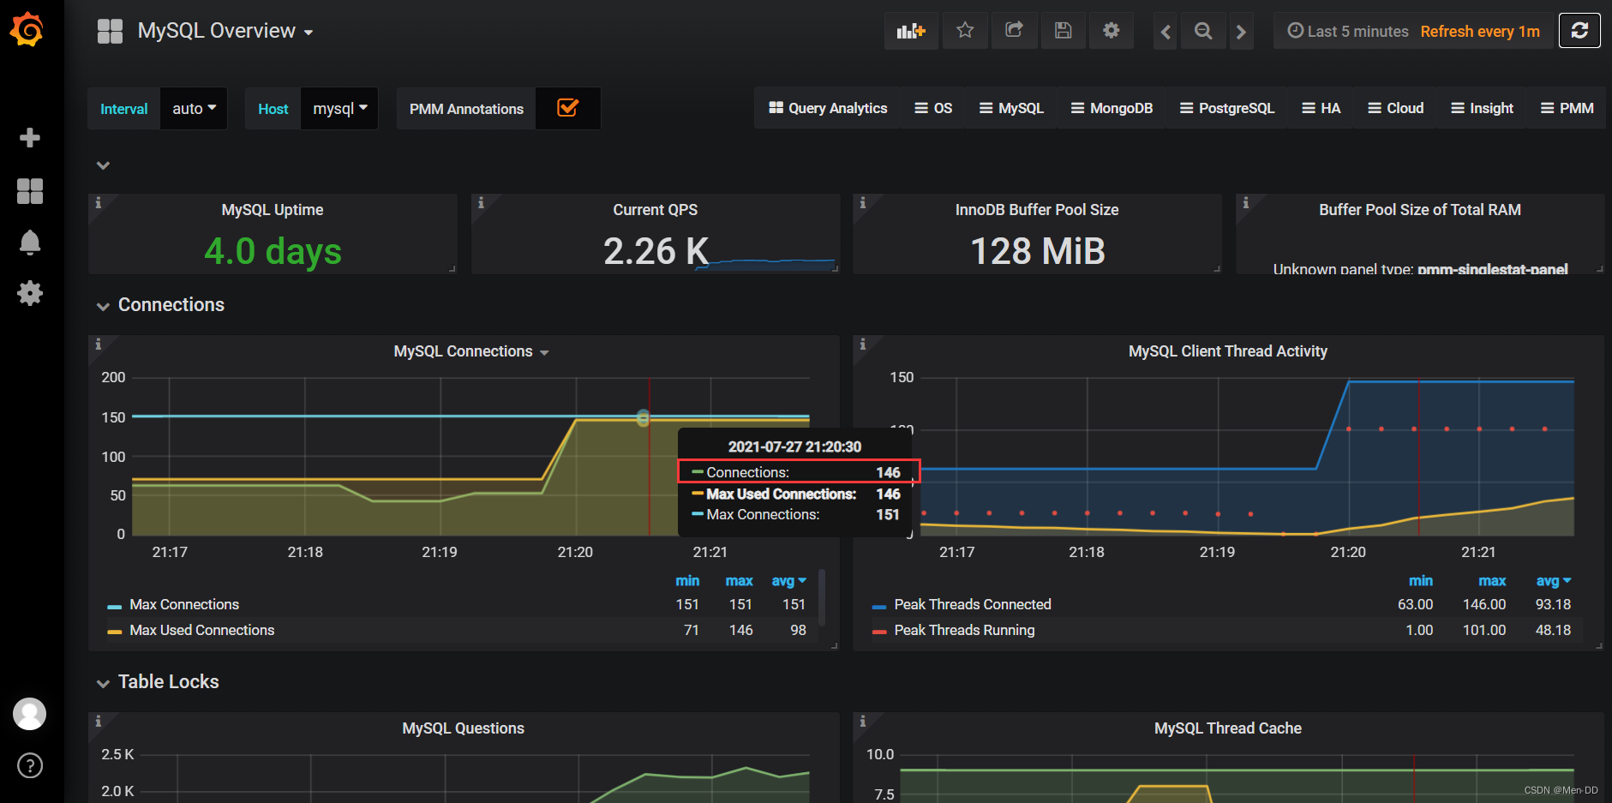1612x803 pixels.
Task: Show info for MySQL Connections panel
Action: pos(98,345)
